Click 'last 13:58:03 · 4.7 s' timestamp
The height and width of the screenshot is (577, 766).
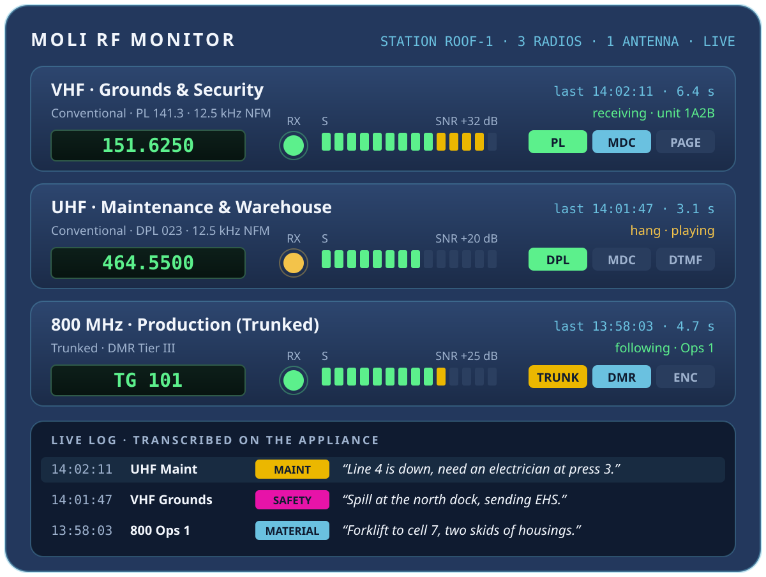(x=635, y=326)
